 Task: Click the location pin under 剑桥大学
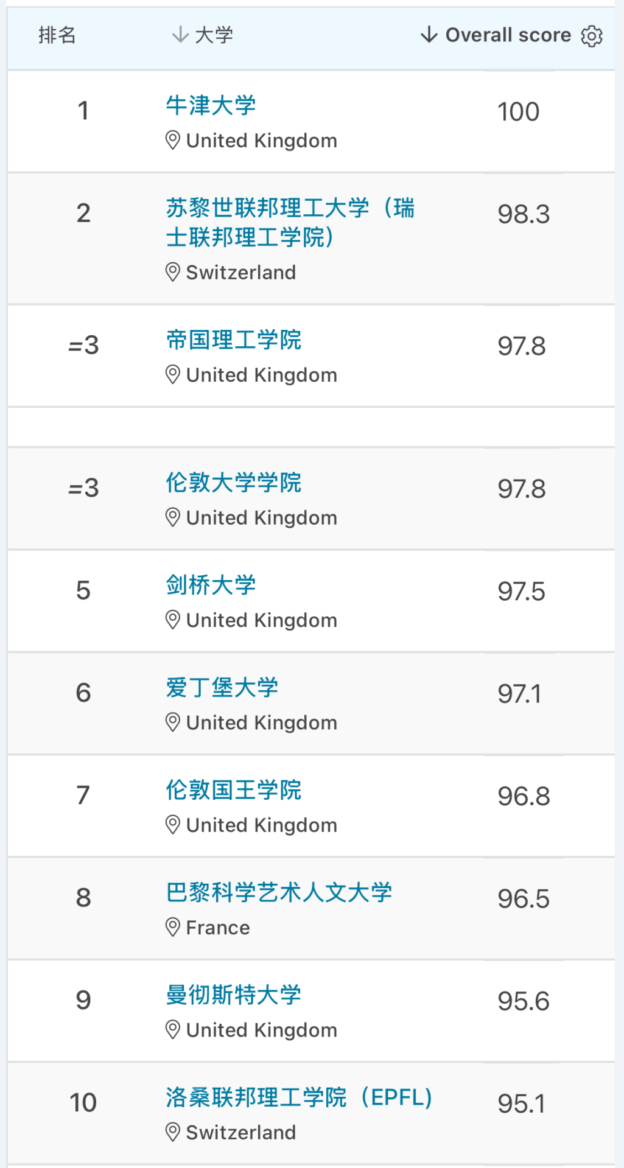(x=173, y=620)
